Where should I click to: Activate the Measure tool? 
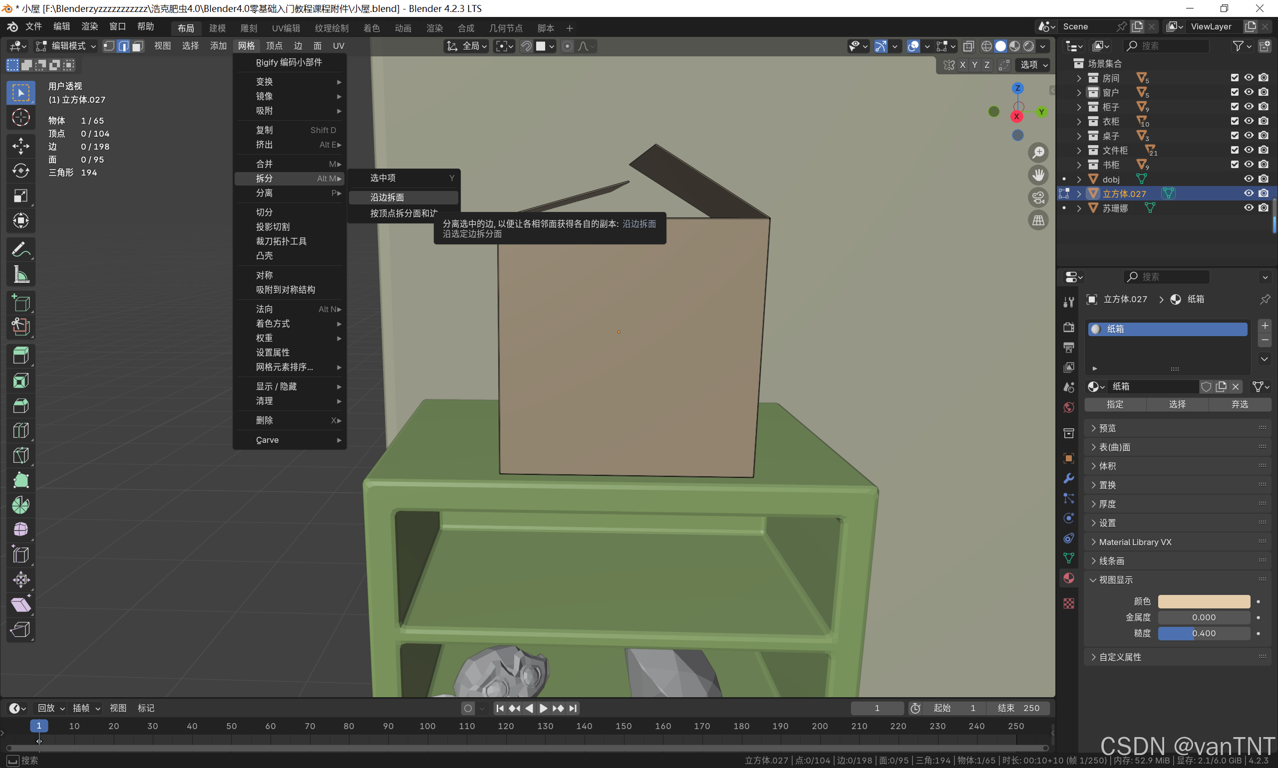coord(21,274)
